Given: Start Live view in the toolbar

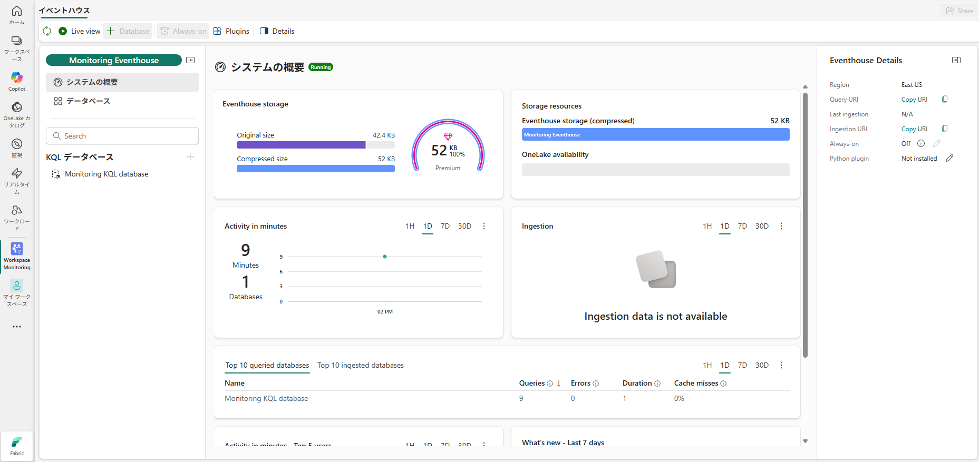Looking at the screenshot, I should point(80,31).
